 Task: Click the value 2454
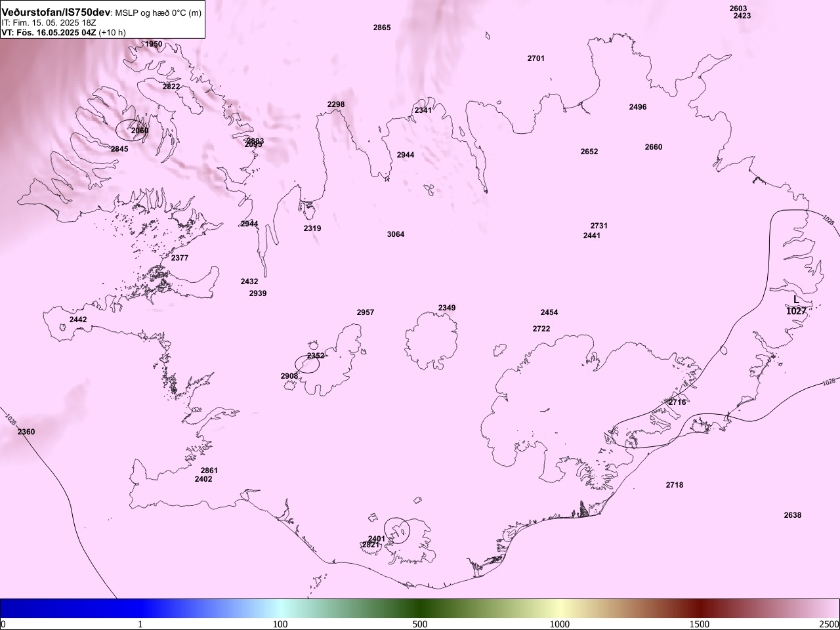(550, 312)
